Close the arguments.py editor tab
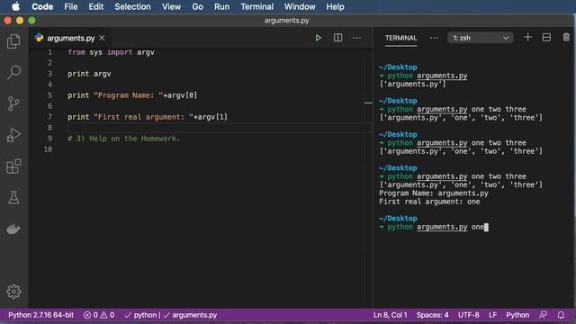Screen dimensions: 576x324 102,38
